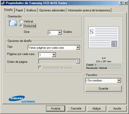Viewport: 129px width, 114px height.
Task: Select the Horizontal orientation radio button
Action: click(x=21, y=26)
